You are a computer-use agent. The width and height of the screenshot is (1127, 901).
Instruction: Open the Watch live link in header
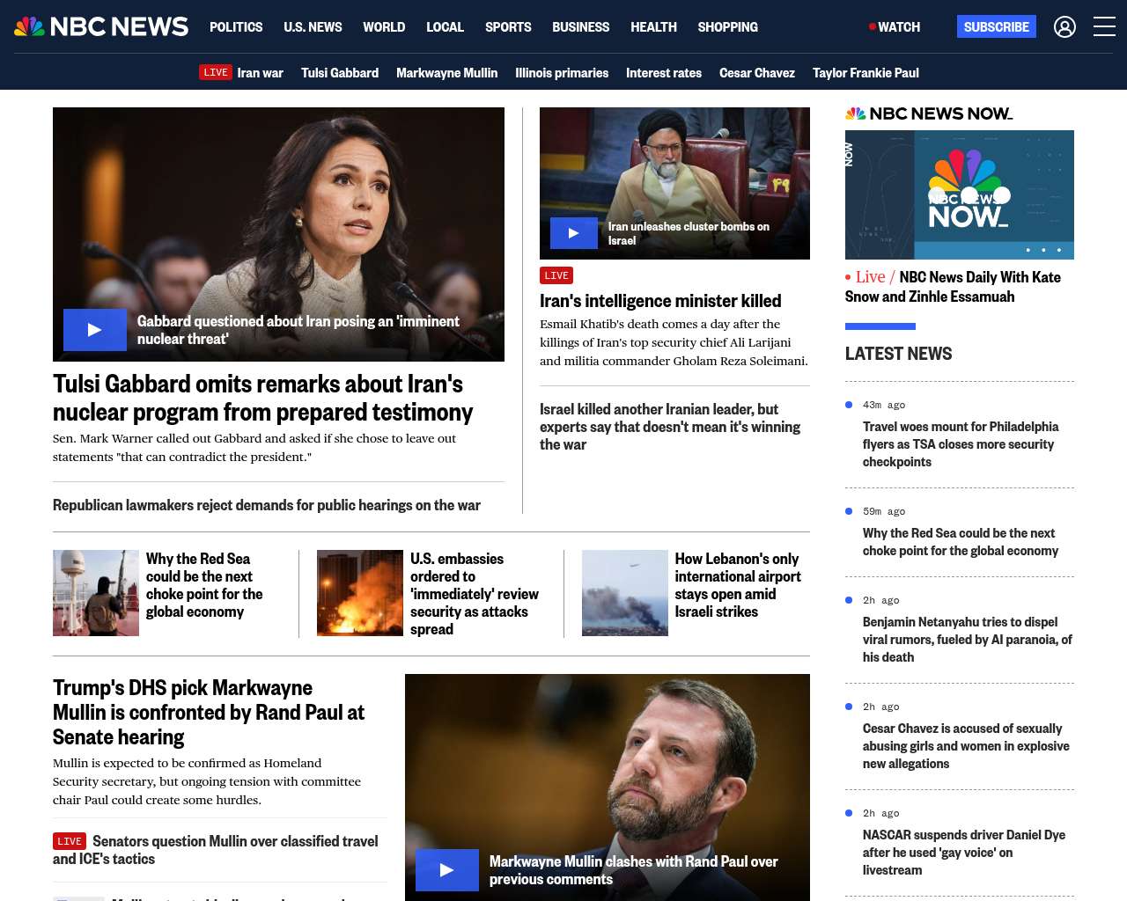pos(895,27)
